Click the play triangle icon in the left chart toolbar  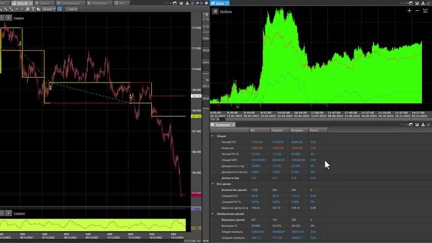point(202,3)
